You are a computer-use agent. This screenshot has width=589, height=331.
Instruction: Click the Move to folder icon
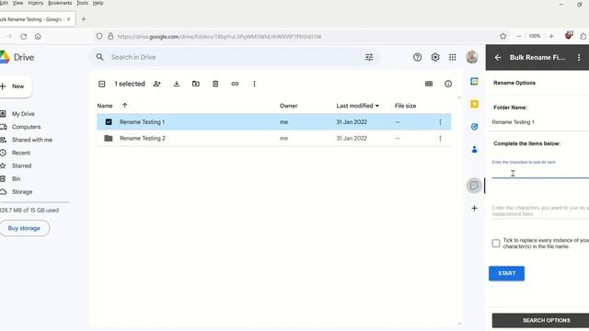[196, 84]
